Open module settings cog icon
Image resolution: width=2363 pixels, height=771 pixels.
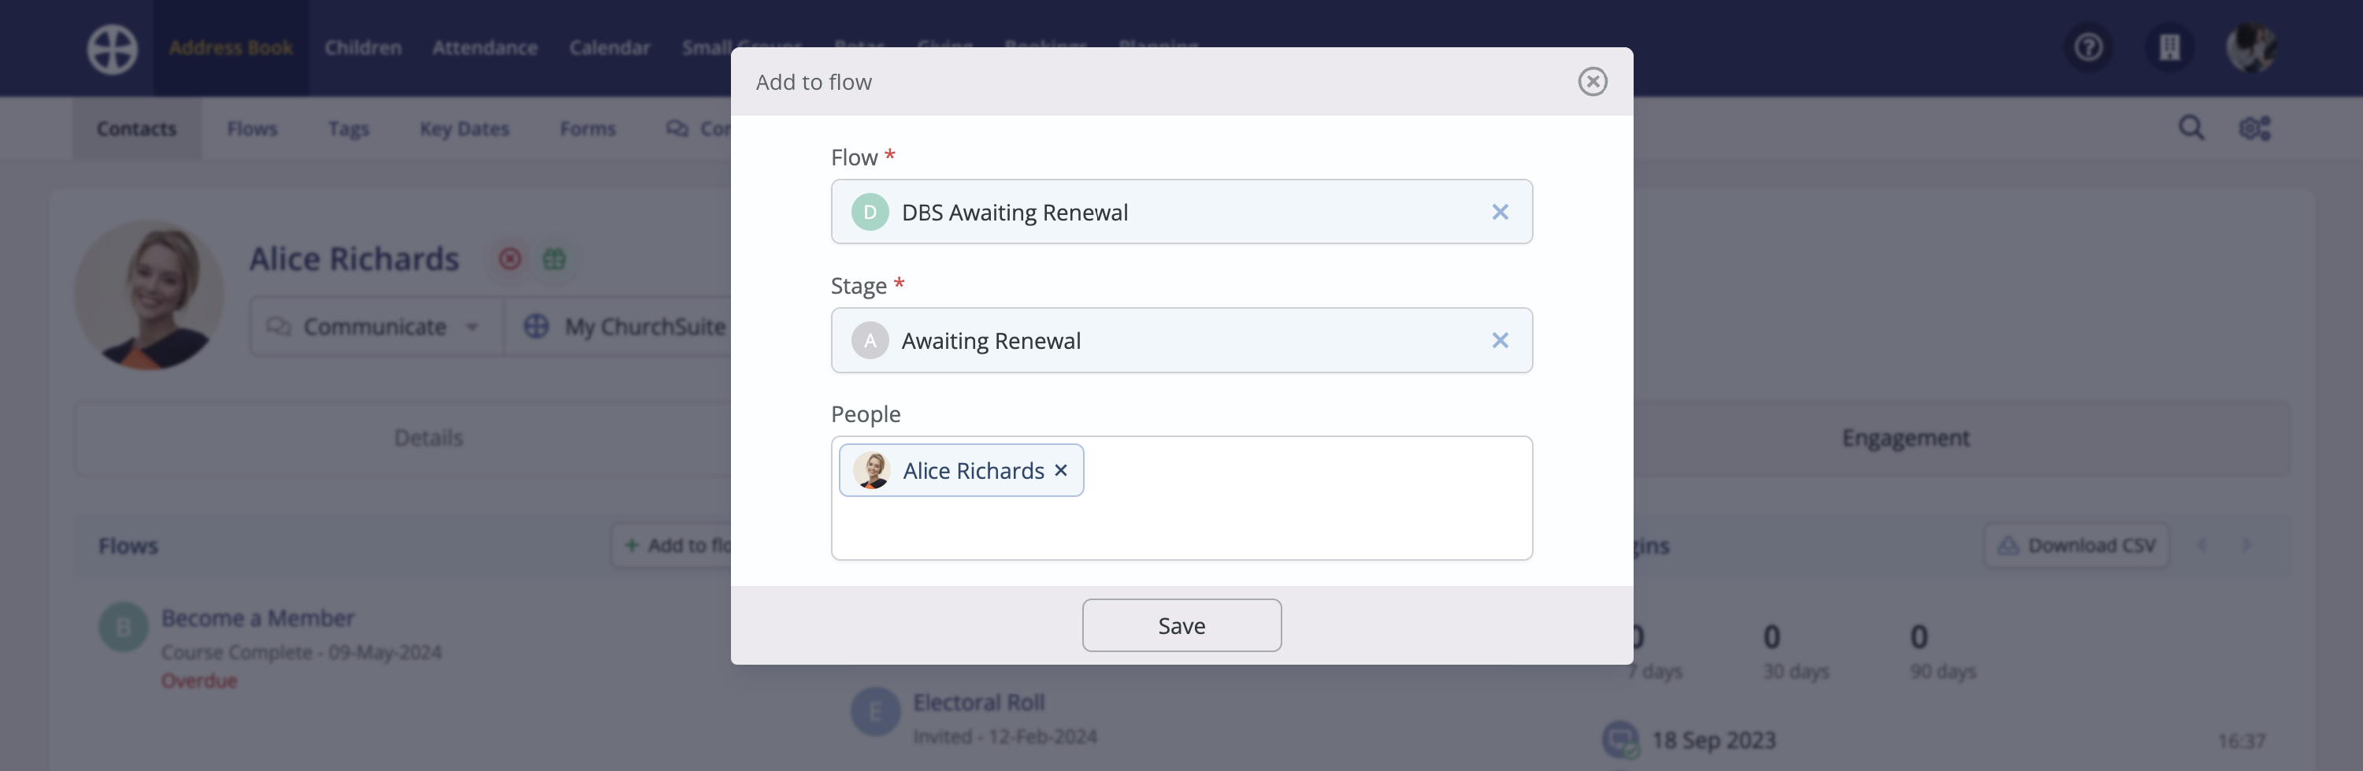tap(2254, 128)
